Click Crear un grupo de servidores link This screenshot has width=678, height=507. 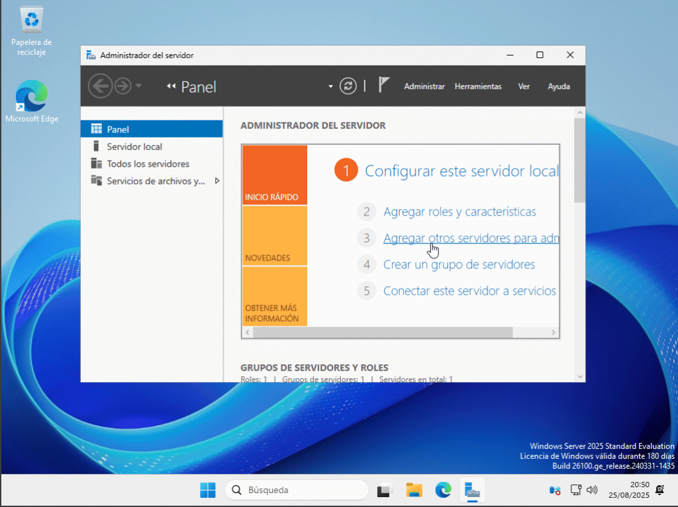pos(459,264)
